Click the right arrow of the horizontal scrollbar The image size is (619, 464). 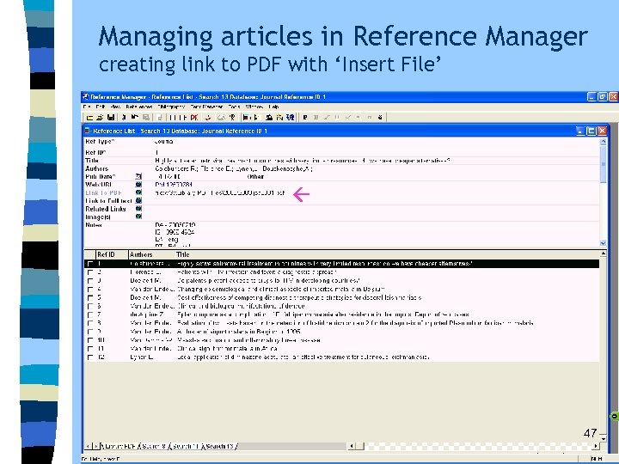596,446
